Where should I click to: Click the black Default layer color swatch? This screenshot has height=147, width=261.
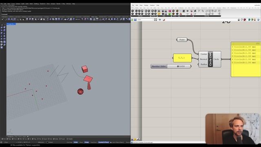47,143
